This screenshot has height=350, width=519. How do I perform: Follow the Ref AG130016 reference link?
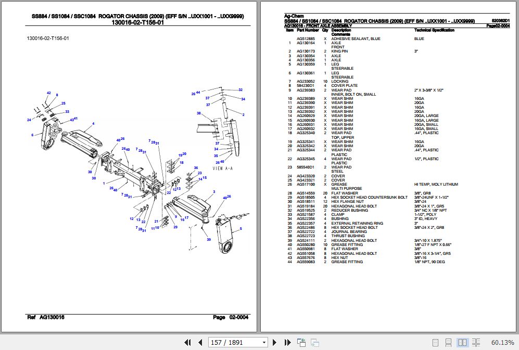tap(45, 317)
